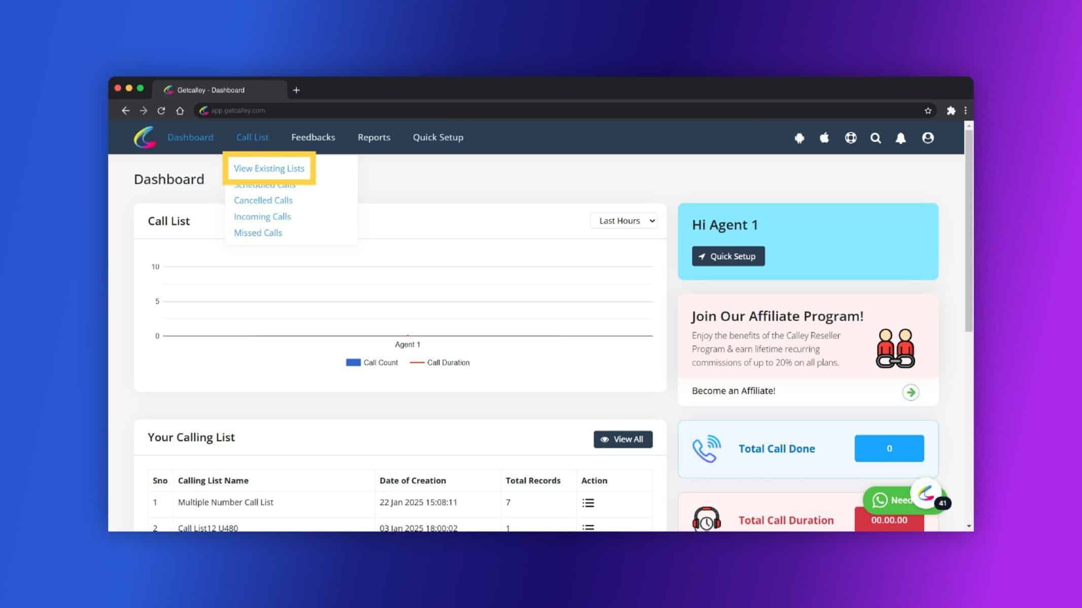Click the browser address bar
Image resolution: width=1082 pixels, height=608 pixels.
558,110
